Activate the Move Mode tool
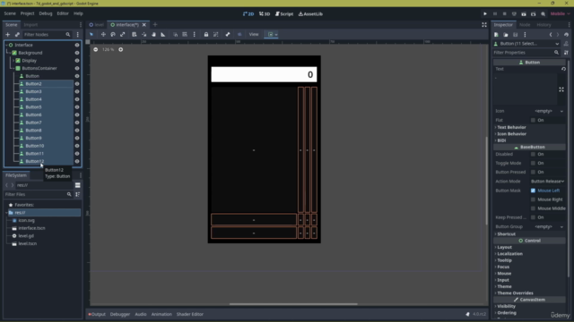The width and height of the screenshot is (574, 322). click(x=103, y=34)
